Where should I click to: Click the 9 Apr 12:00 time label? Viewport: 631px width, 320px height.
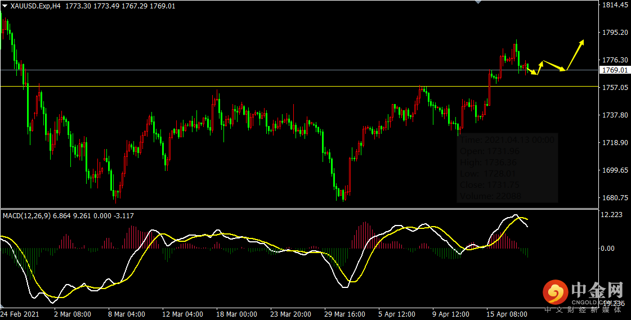(451, 314)
